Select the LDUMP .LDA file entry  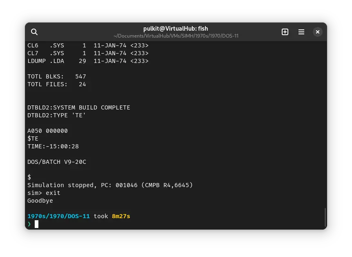tap(88, 61)
